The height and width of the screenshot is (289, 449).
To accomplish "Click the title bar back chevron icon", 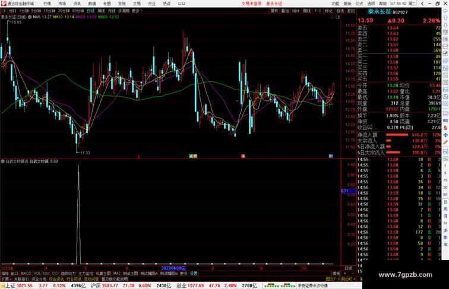I will [422, 4].
